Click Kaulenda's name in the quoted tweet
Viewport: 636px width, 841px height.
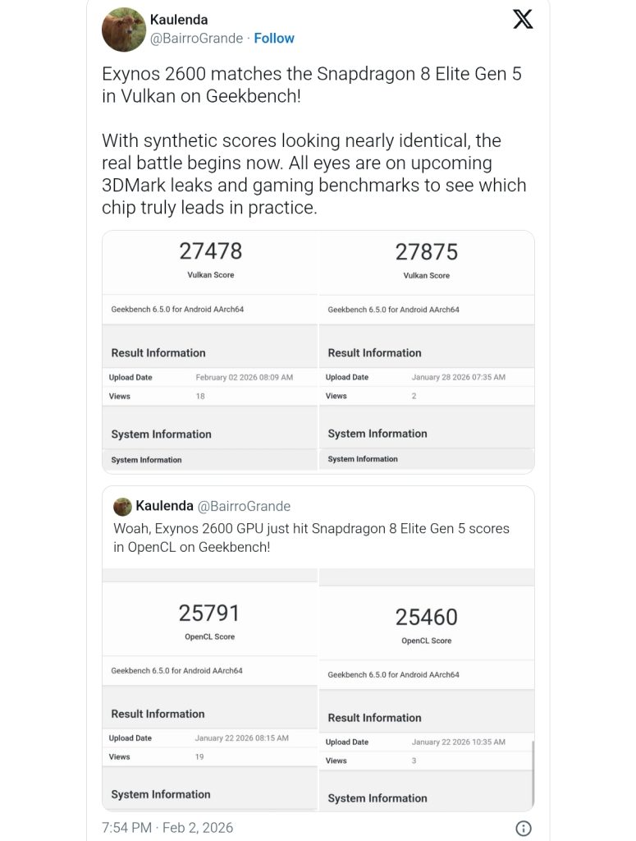[164, 506]
